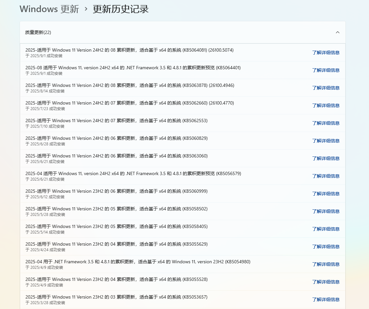Click the 于 2025/6/28 成功安装 status

(45, 144)
